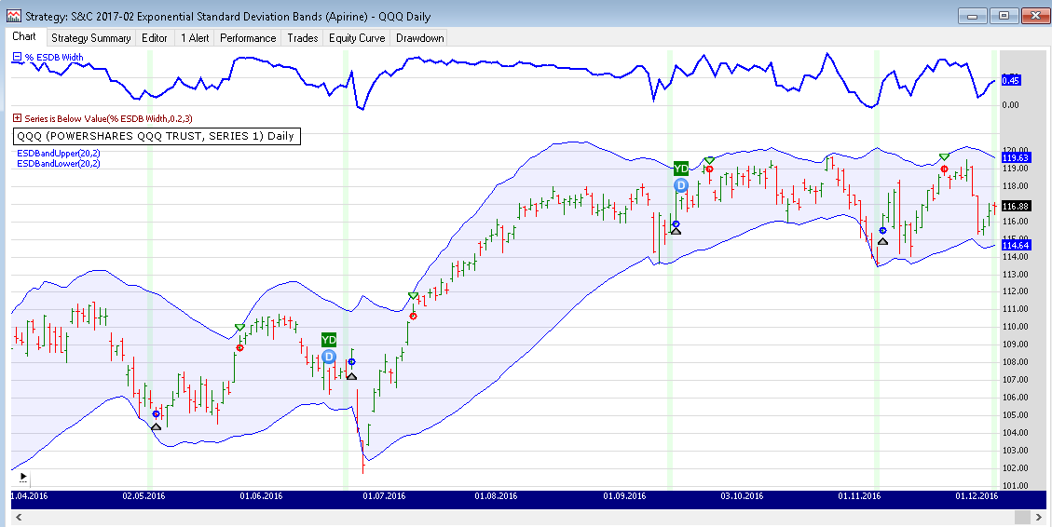Click the blue entry circle in November 2016
The image size is (1052, 527).
click(x=882, y=230)
